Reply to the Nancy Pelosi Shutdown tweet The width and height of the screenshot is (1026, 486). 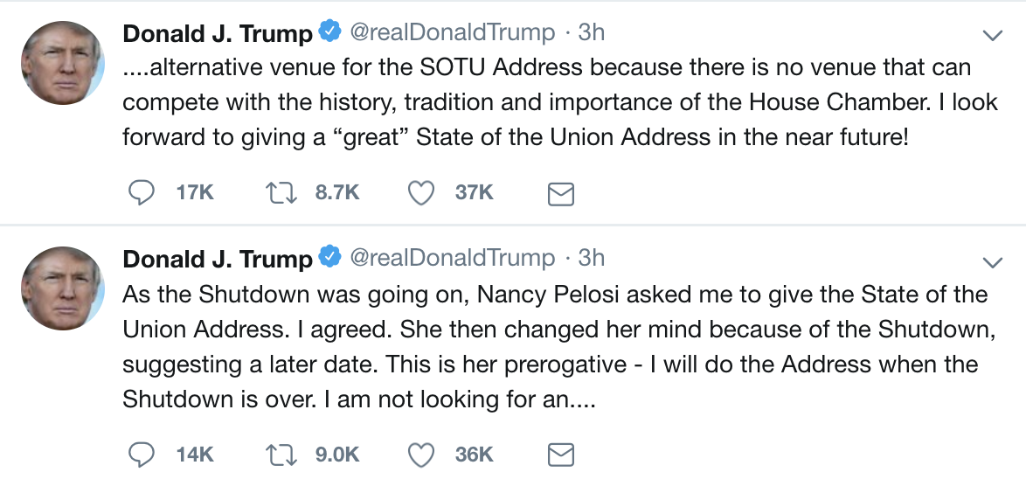pos(142,455)
